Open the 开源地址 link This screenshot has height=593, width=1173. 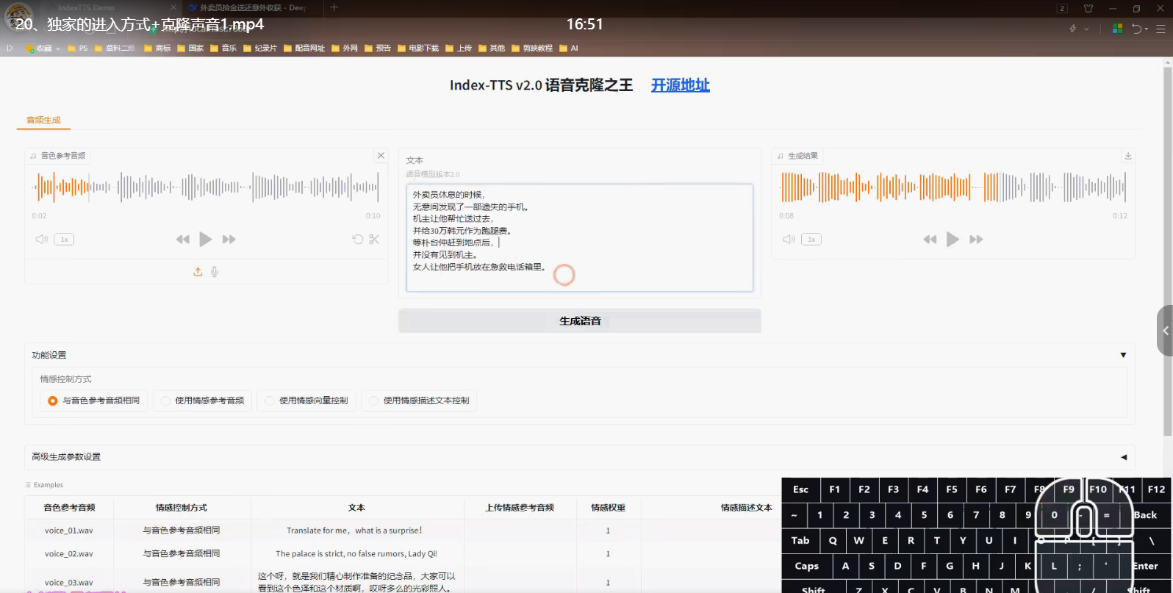(680, 85)
